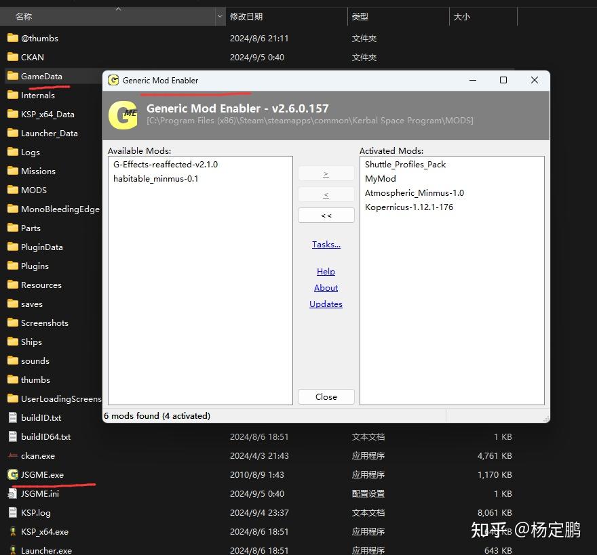Open the JSGME.ini configuration file
The height and width of the screenshot is (555, 597).
(39, 493)
